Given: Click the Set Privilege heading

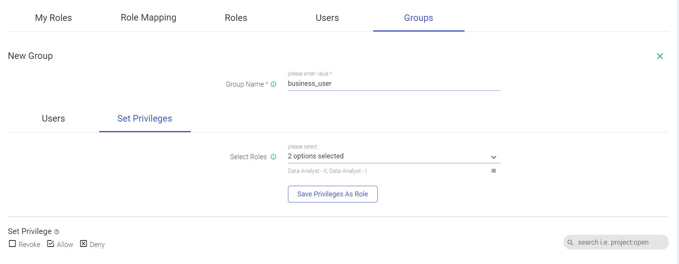Looking at the screenshot, I should click(x=30, y=231).
